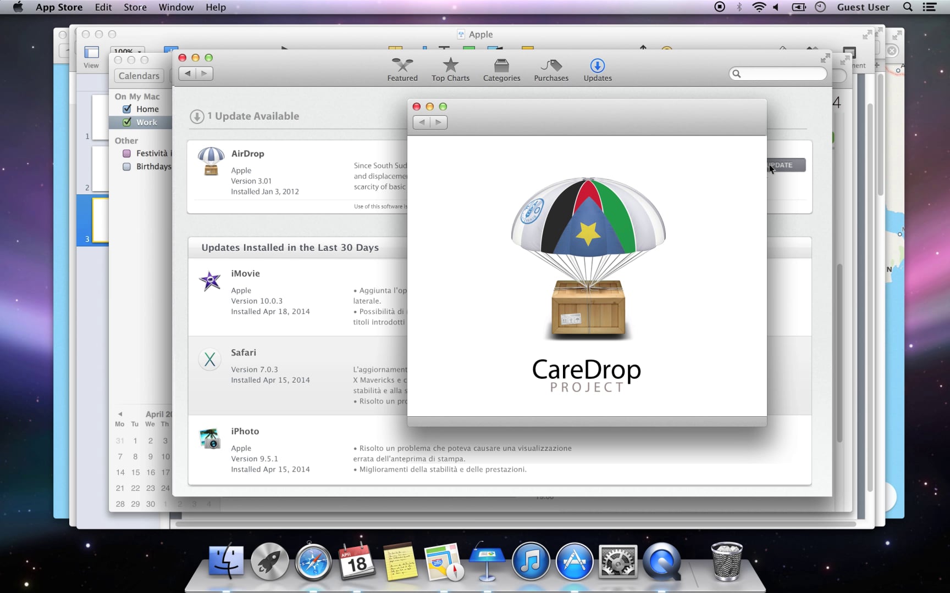Click the CareDrop Project parachute image
Screen dimensions: 950x593
click(588, 258)
